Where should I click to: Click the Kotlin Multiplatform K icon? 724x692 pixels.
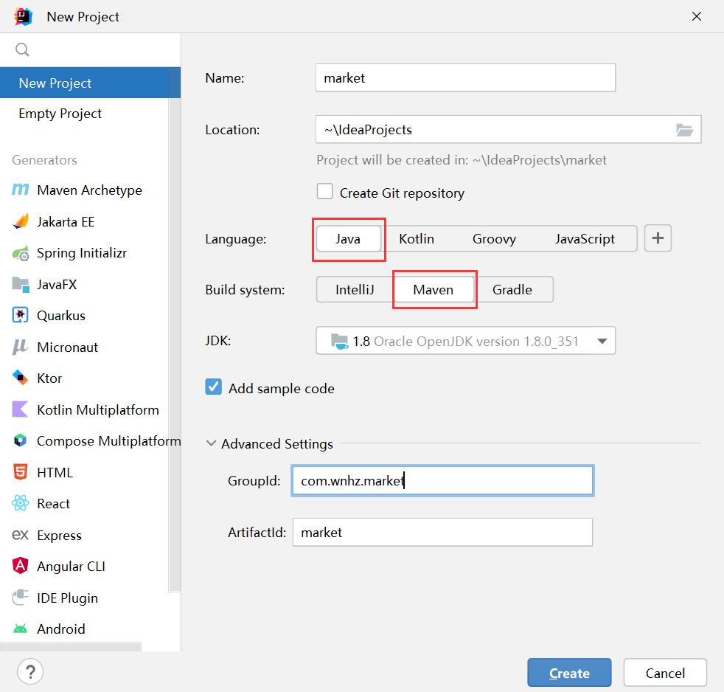click(21, 409)
